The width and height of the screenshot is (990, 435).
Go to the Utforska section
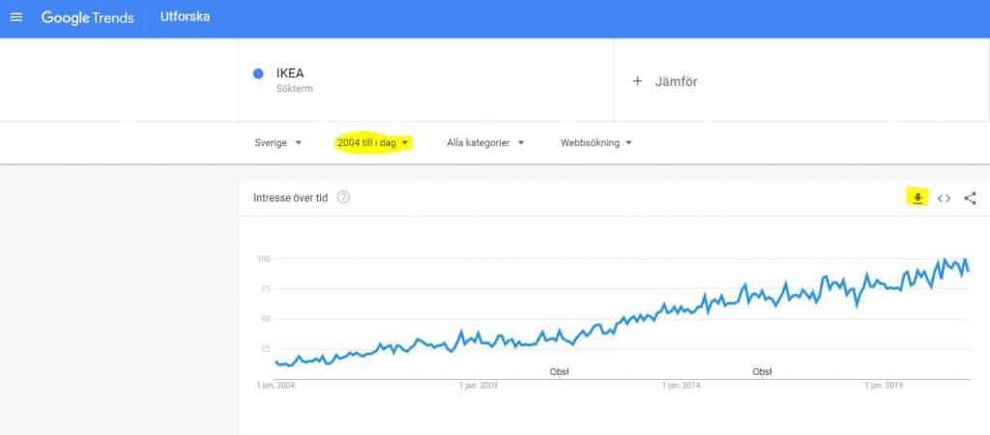pos(185,17)
